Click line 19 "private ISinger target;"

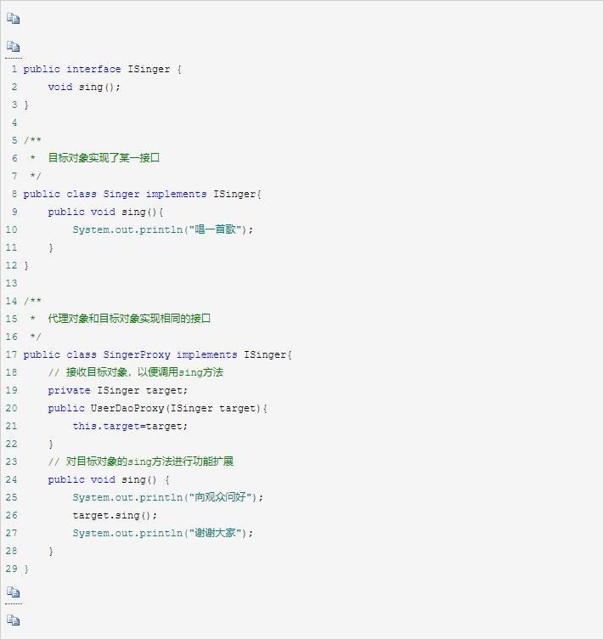[x=117, y=390]
